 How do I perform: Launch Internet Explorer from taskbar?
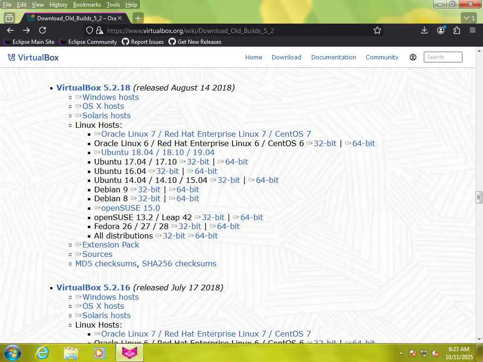pos(42,353)
